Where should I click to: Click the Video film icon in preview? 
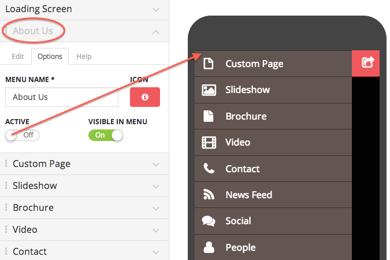pos(209,142)
